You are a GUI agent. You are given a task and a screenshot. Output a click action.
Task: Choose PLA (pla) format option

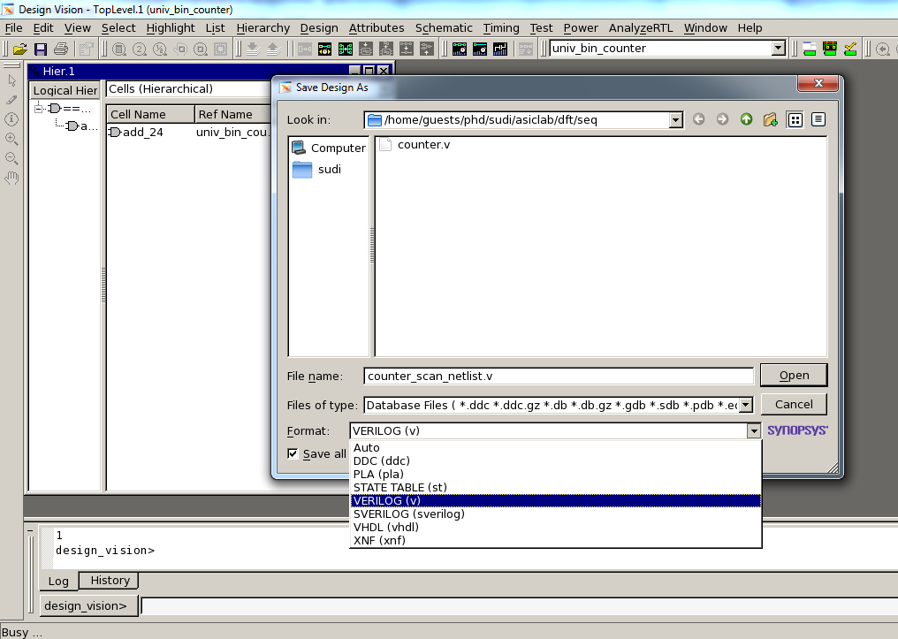point(556,474)
